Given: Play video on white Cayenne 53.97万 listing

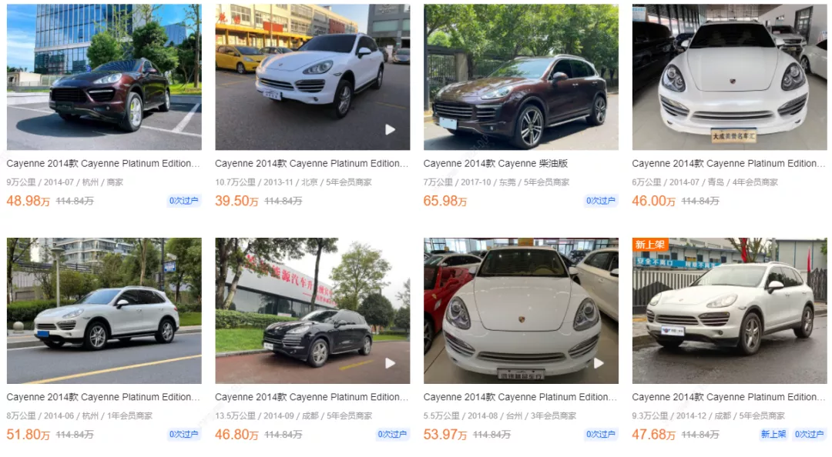Looking at the screenshot, I should pyautogui.click(x=599, y=363).
